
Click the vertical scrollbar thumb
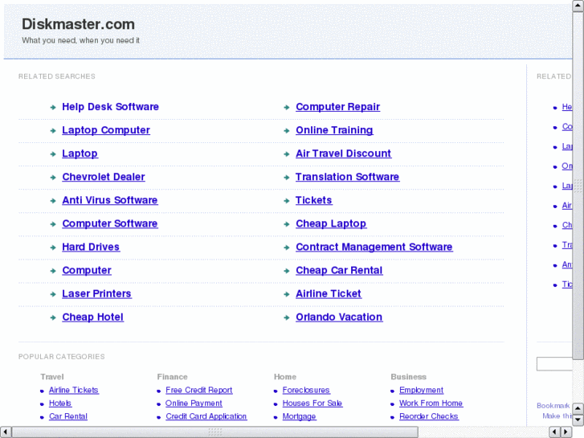[578, 186]
